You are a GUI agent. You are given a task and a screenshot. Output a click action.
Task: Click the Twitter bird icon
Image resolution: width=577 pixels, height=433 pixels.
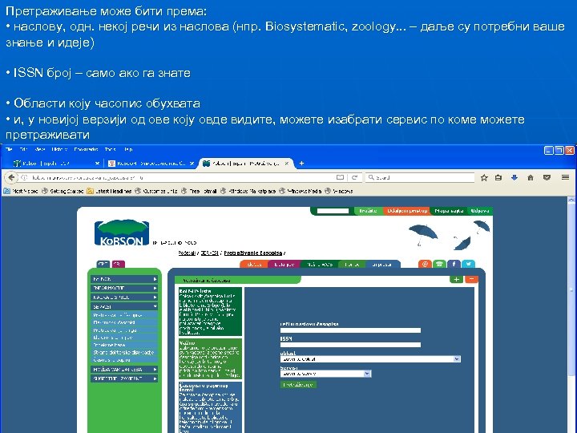(469, 264)
